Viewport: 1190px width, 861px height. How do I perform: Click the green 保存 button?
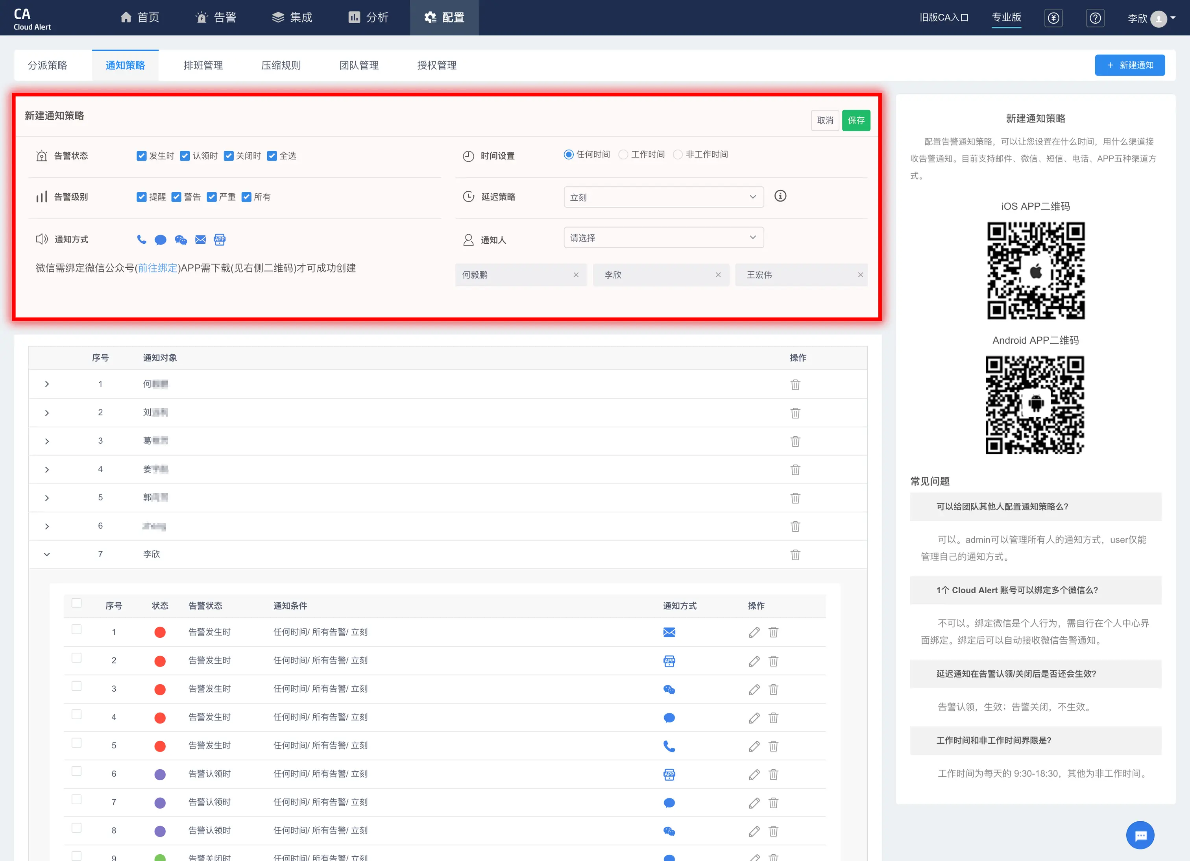[856, 120]
